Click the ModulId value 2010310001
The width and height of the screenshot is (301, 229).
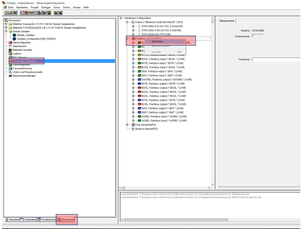(x=258, y=30)
